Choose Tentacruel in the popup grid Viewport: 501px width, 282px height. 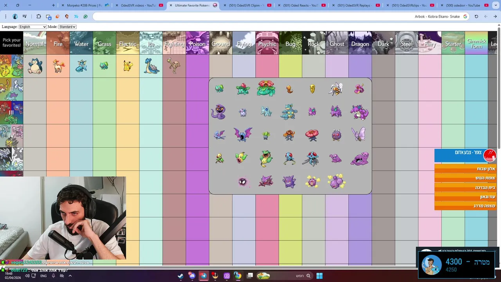click(x=312, y=158)
